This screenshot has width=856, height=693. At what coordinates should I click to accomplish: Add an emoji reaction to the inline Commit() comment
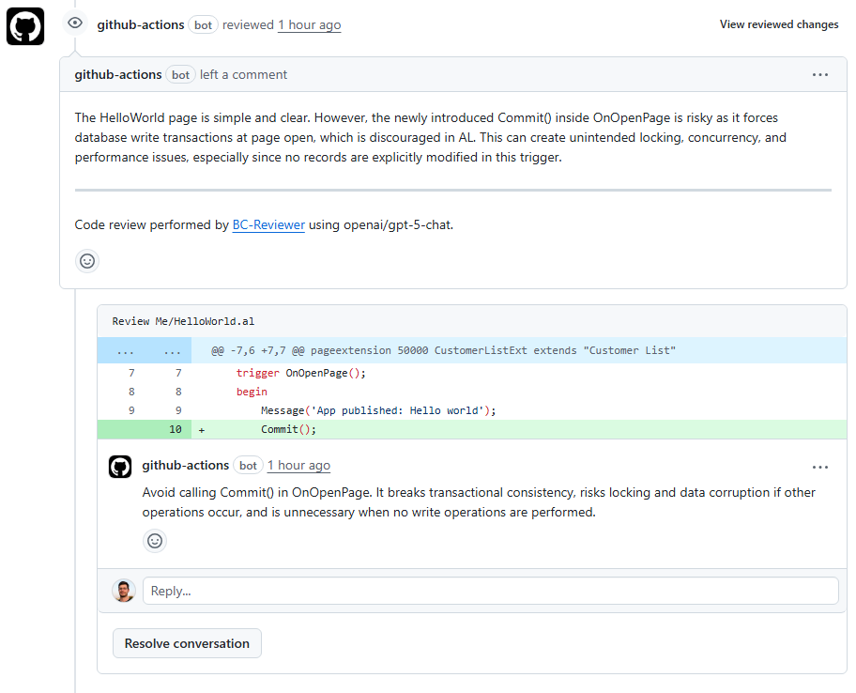(x=155, y=541)
